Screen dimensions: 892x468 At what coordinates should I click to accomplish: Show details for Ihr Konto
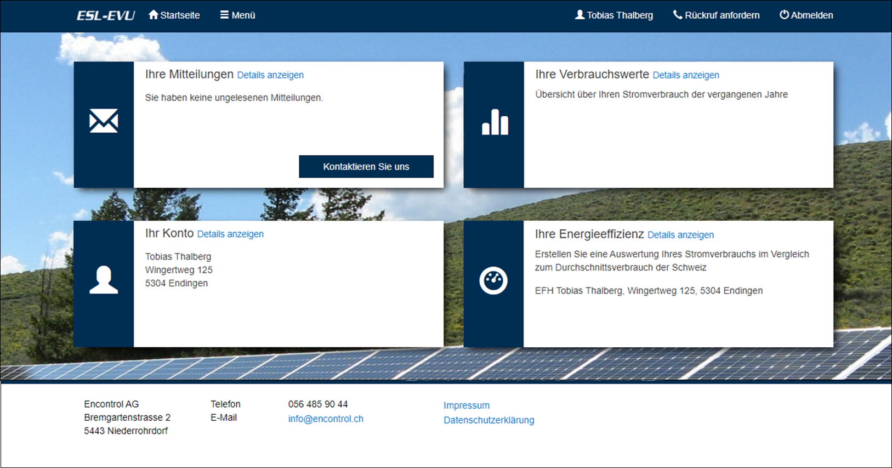click(x=230, y=234)
